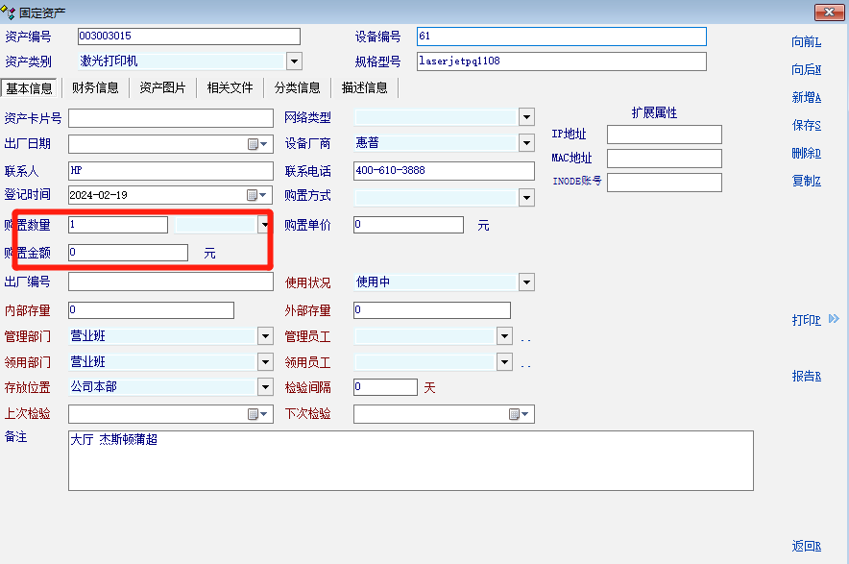Click double-arrow icon beside 打印

(833, 319)
